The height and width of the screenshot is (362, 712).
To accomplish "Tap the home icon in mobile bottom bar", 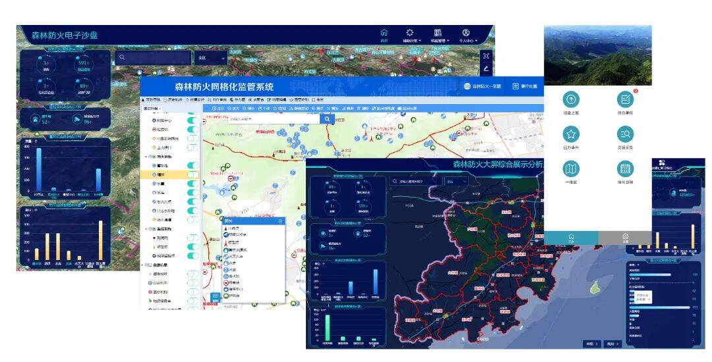I will 571,238.
